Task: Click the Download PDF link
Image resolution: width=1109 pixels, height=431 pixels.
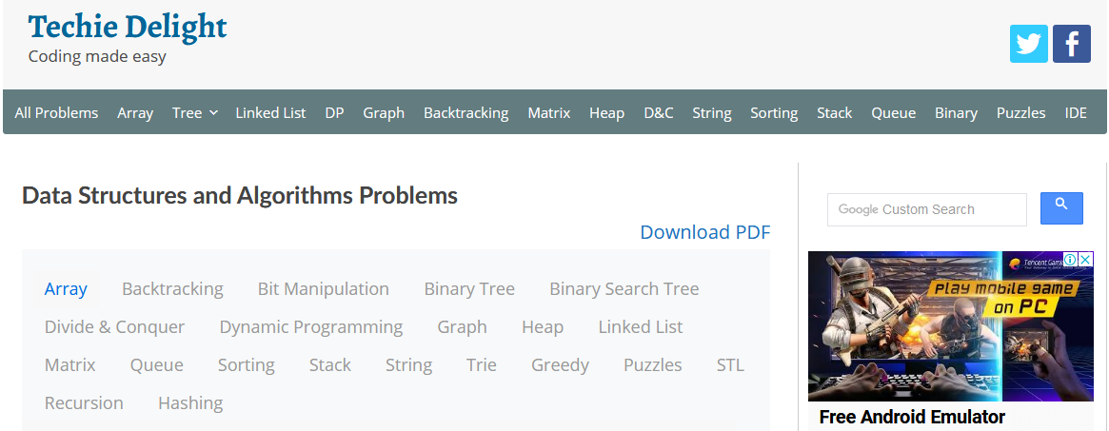Action: (704, 232)
